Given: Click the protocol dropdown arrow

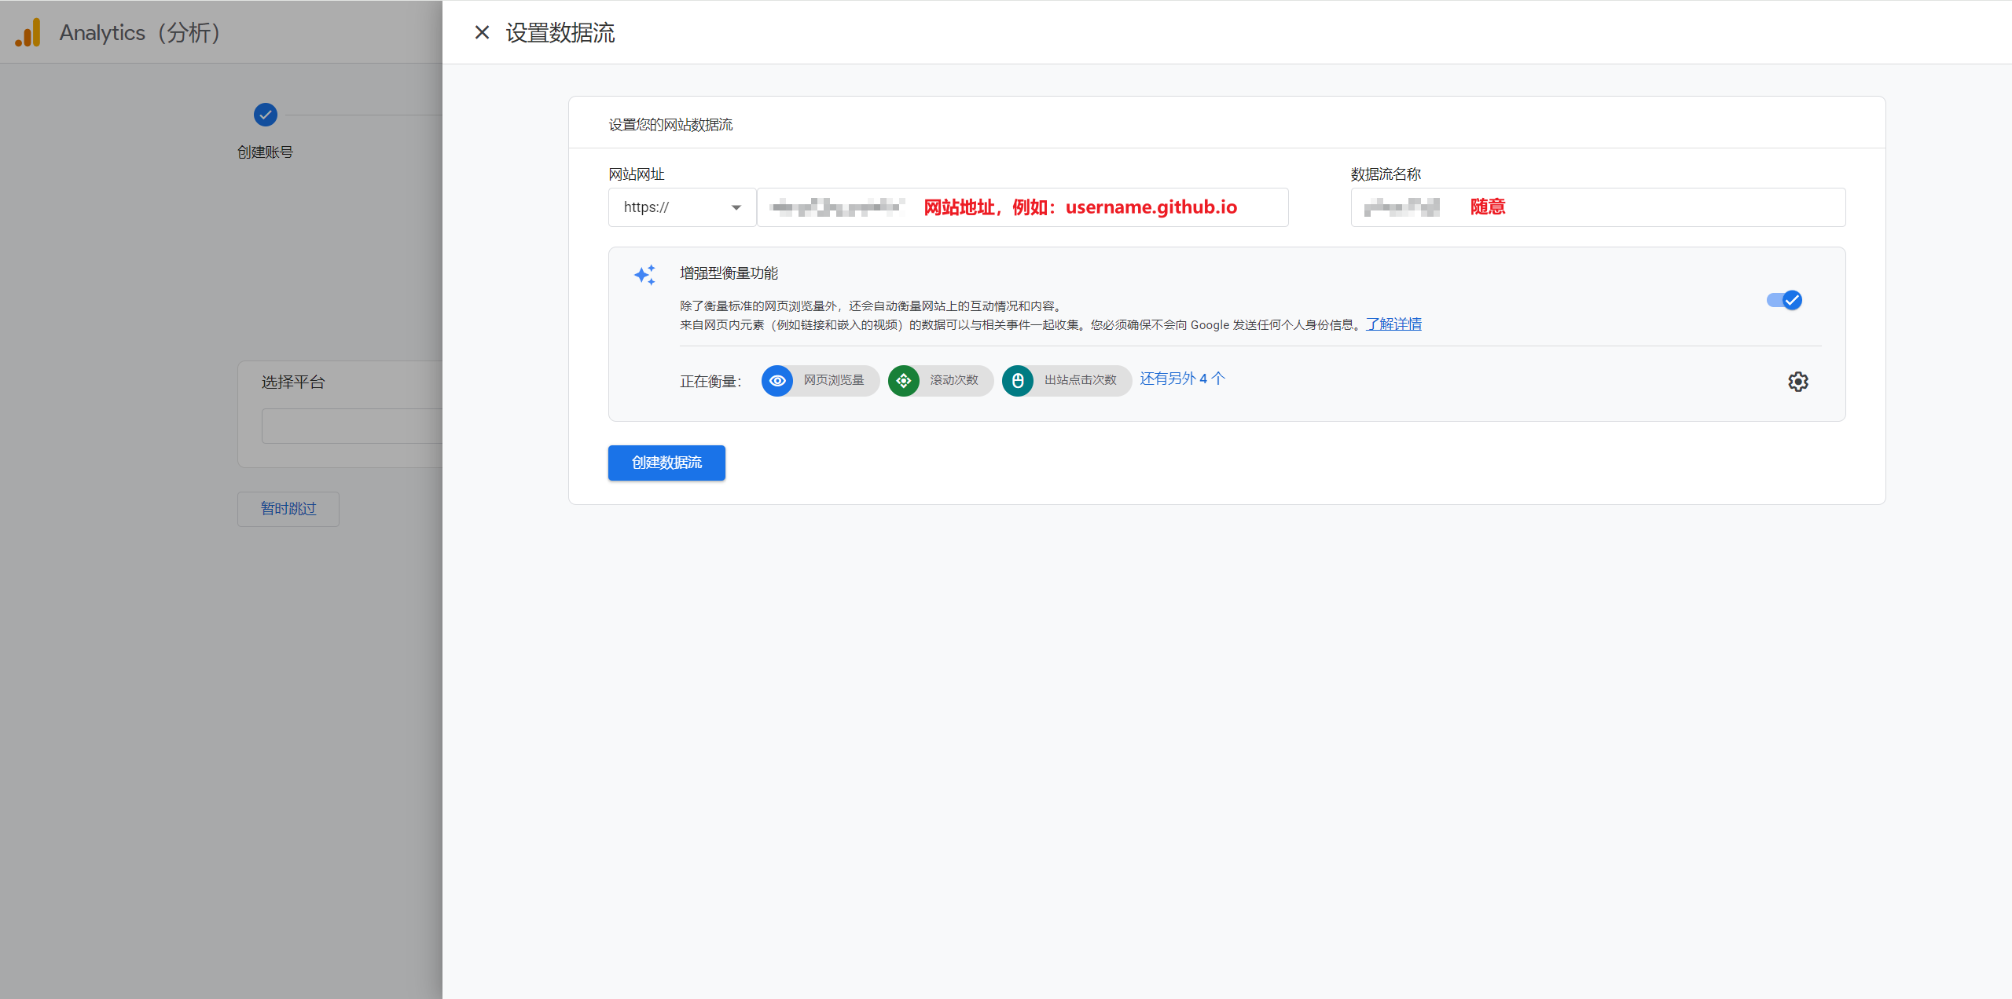Looking at the screenshot, I should pos(736,207).
